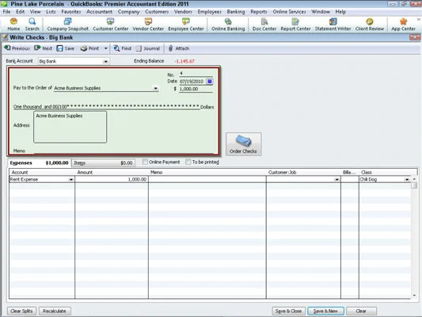This screenshot has height=317, width=422.
Task: Click the check number field
Action: 196,74
